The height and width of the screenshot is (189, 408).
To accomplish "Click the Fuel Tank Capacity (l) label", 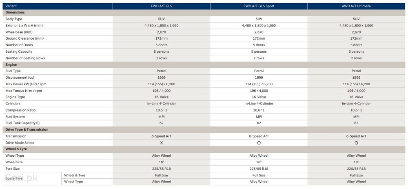I will [x=22, y=123].
